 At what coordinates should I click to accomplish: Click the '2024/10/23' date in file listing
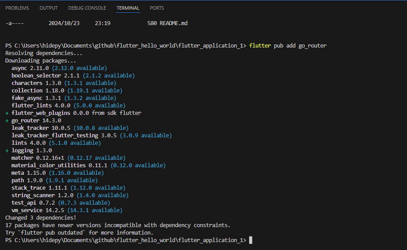coord(64,23)
